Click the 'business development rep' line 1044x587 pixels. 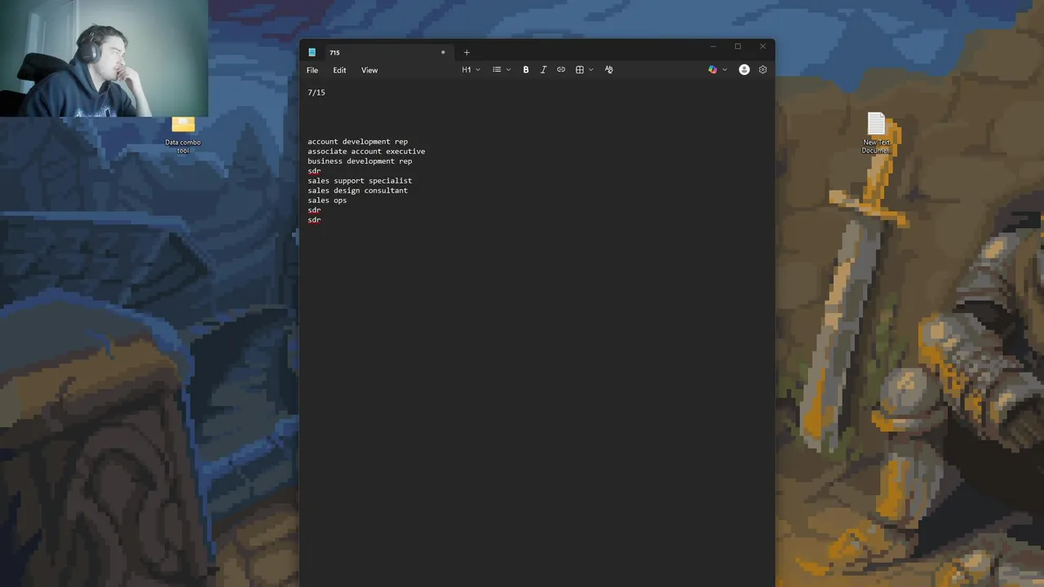[x=360, y=161]
